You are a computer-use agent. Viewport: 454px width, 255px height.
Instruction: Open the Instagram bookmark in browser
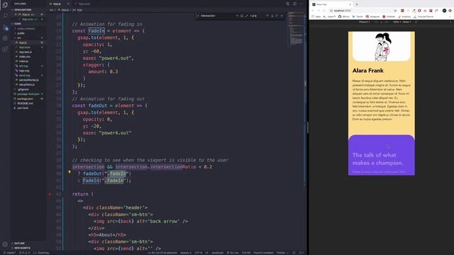[372, 17]
